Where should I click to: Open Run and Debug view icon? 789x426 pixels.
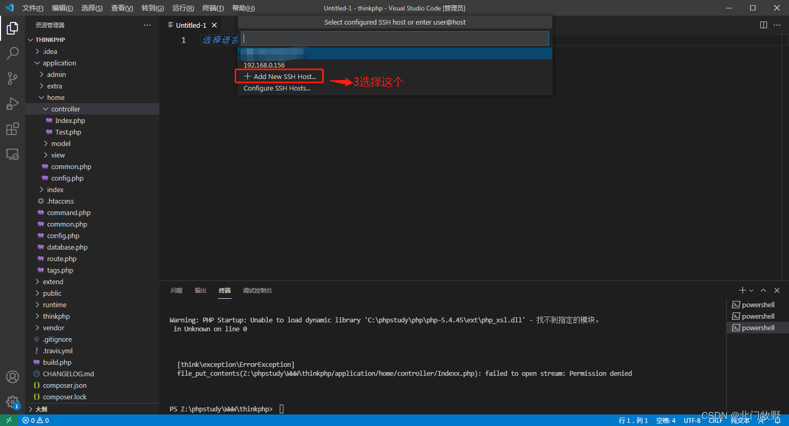[13, 104]
